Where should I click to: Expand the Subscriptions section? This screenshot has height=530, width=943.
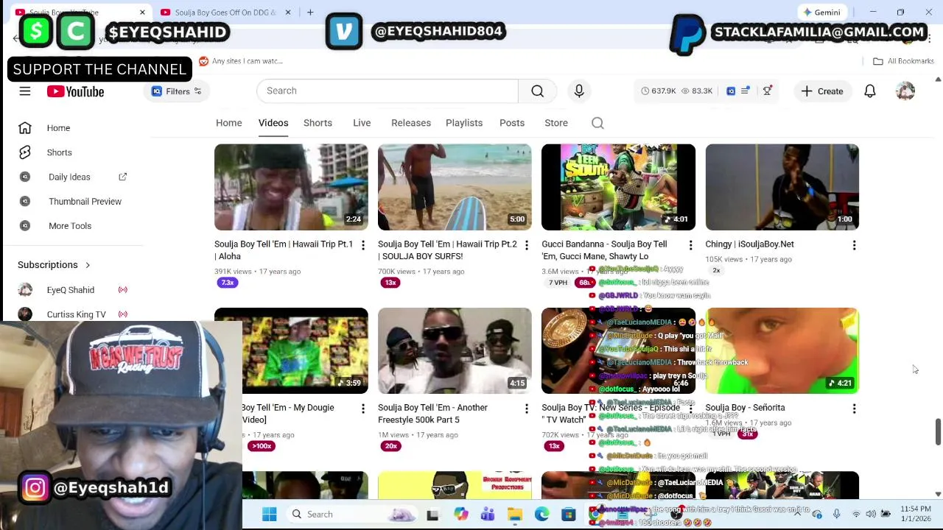click(54, 265)
